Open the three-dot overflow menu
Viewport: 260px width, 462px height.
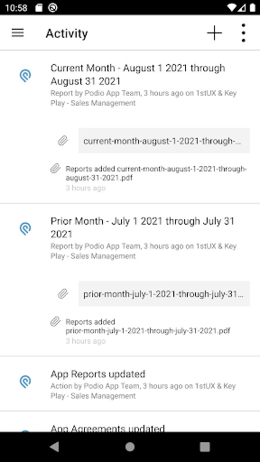pos(243,33)
